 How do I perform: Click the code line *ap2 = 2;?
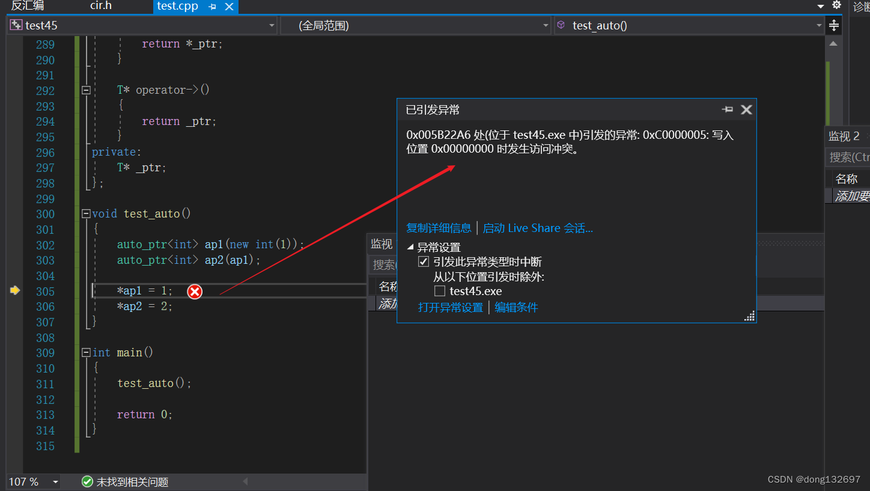click(145, 306)
